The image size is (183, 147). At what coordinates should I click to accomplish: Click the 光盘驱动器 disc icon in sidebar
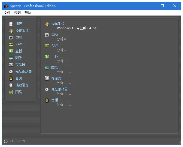[11, 71]
